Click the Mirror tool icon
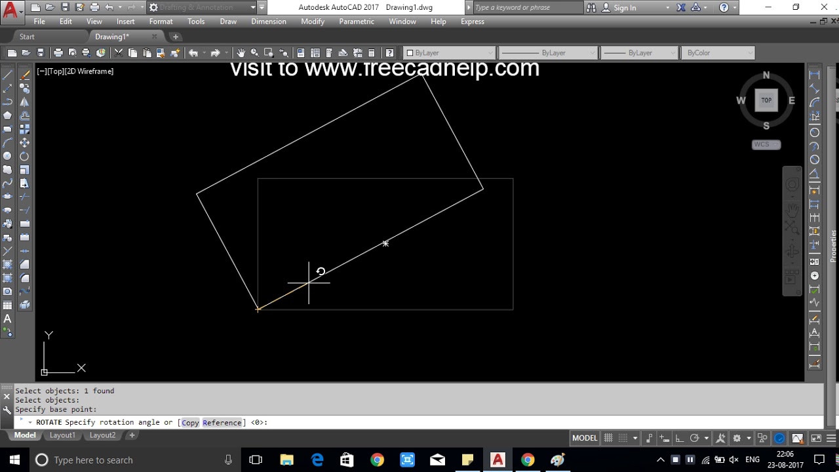This screenshot has width=839, height=472. point(24,102)
